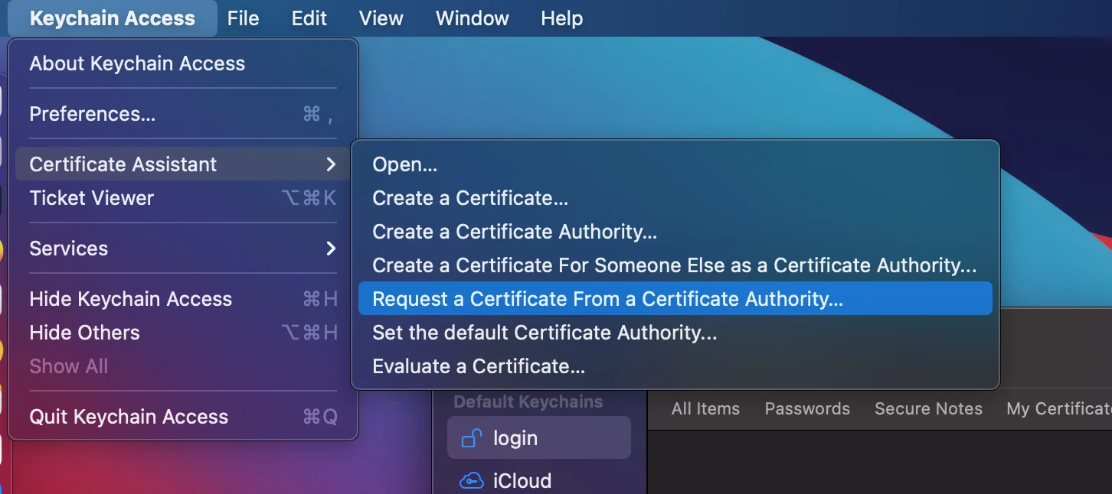Click the unlocked padlock icon beside login
Viewport: 1112px width, 494px height.
(471, 438)
